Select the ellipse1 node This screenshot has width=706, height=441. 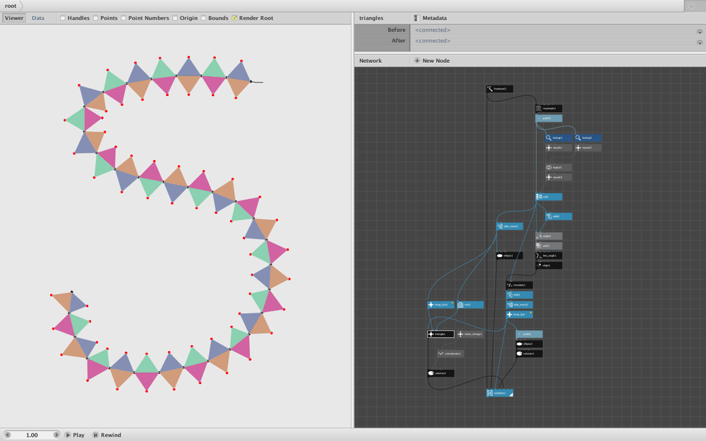click(x=510, y=255)
